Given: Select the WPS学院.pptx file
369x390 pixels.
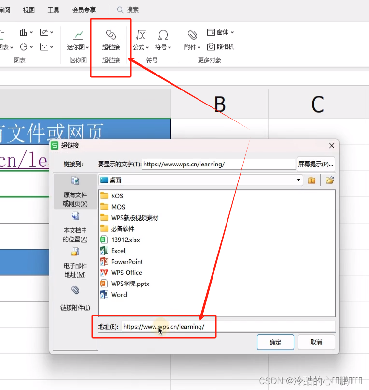Looking at the screenshot, I should pyautogui.click(x=125, y=284).
